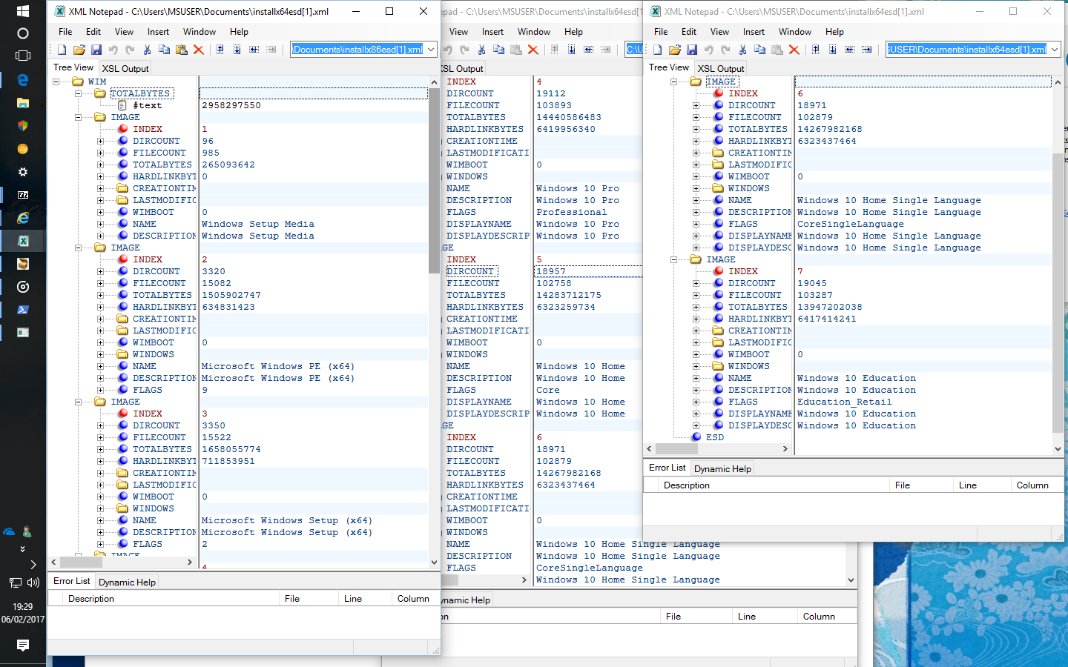Expand DIRCOUNT node with value 3320
This screenshot has width=1068, height=667.
[100, 271]
